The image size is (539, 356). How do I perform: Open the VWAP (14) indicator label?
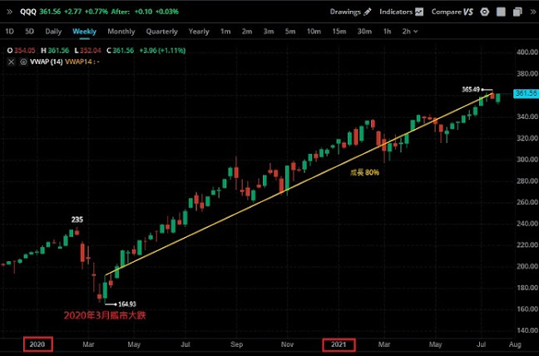point(46,62)
